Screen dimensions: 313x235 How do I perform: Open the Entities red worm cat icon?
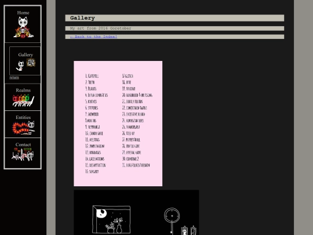[23, 128]
